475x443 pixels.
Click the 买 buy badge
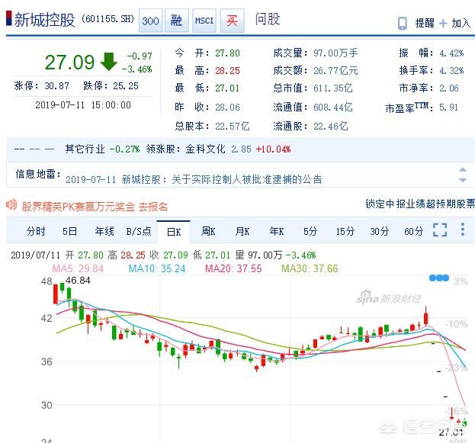point(232,21)
